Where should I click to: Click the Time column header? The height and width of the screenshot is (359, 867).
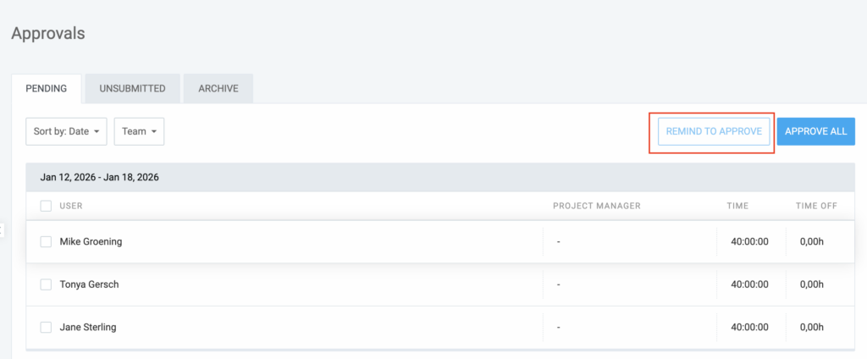[737, 206]
